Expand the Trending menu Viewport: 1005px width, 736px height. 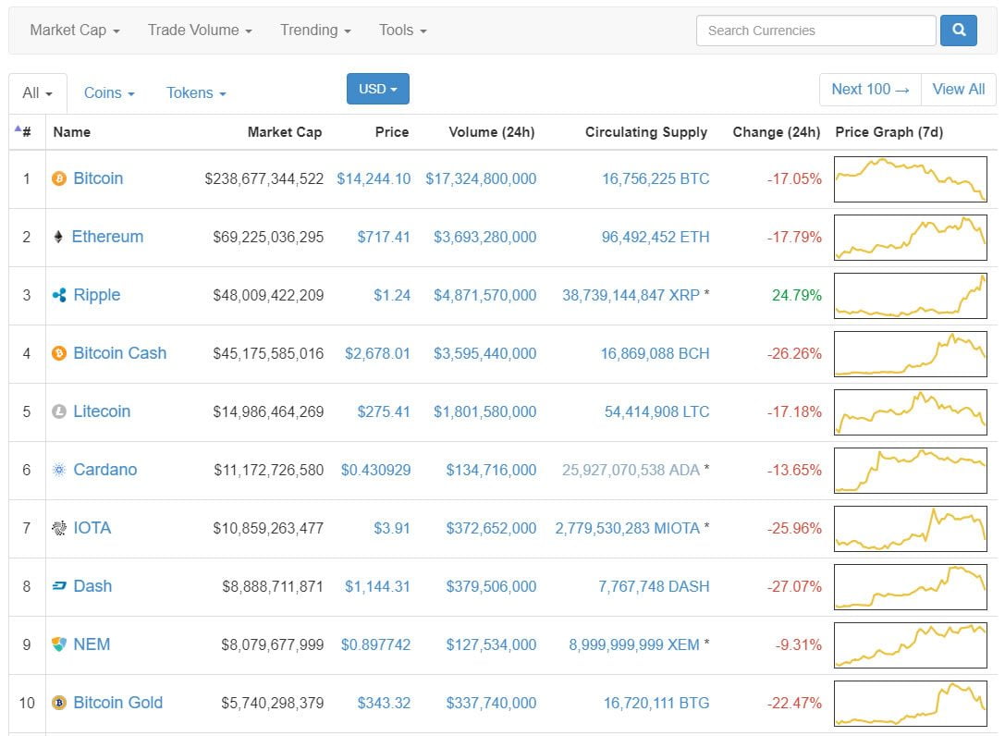coord(315,31)
